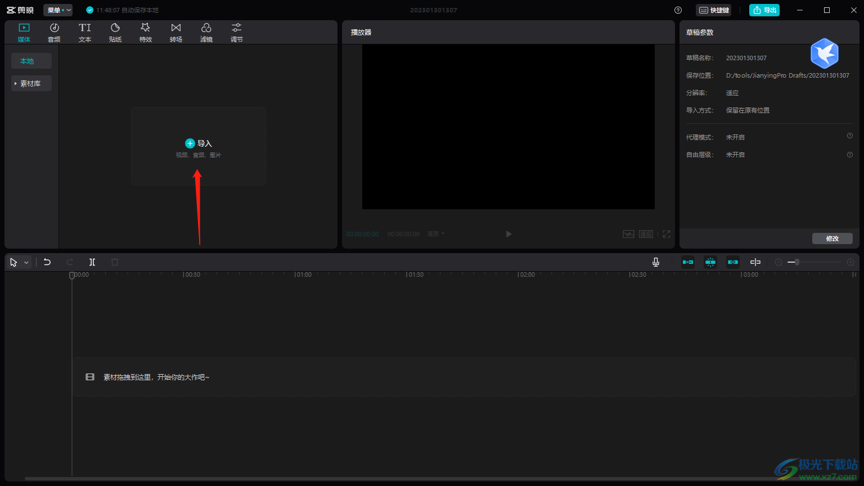The image size is (864, 486).
Task: Toggle auto snapping on timeline
Action: pyautogui.click(x=710, y=262)
